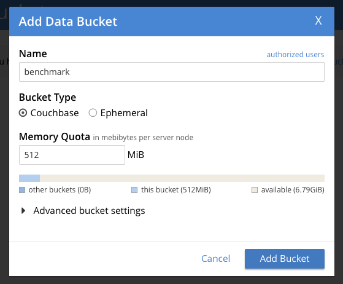Viewport: 343px width, 284px height.
Task: Click the 'this bucket (512MiB)' label
Action: [x=176, y=190]
